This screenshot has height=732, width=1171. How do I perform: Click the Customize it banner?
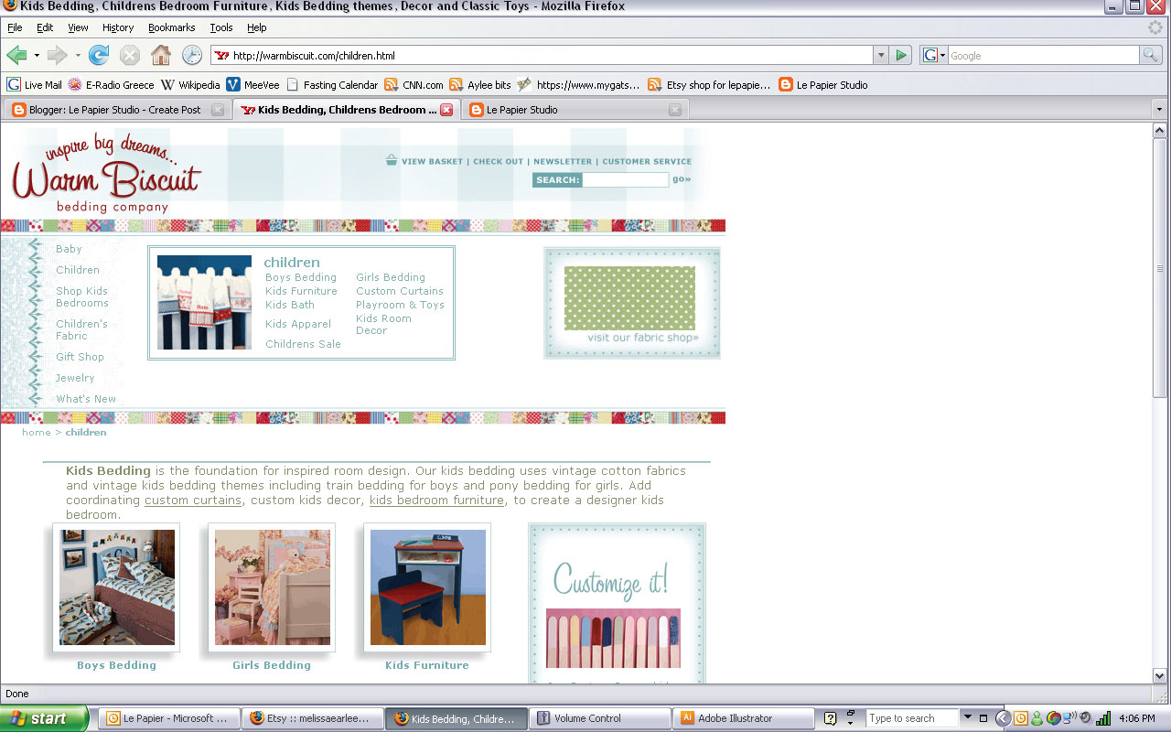[617, 604]
